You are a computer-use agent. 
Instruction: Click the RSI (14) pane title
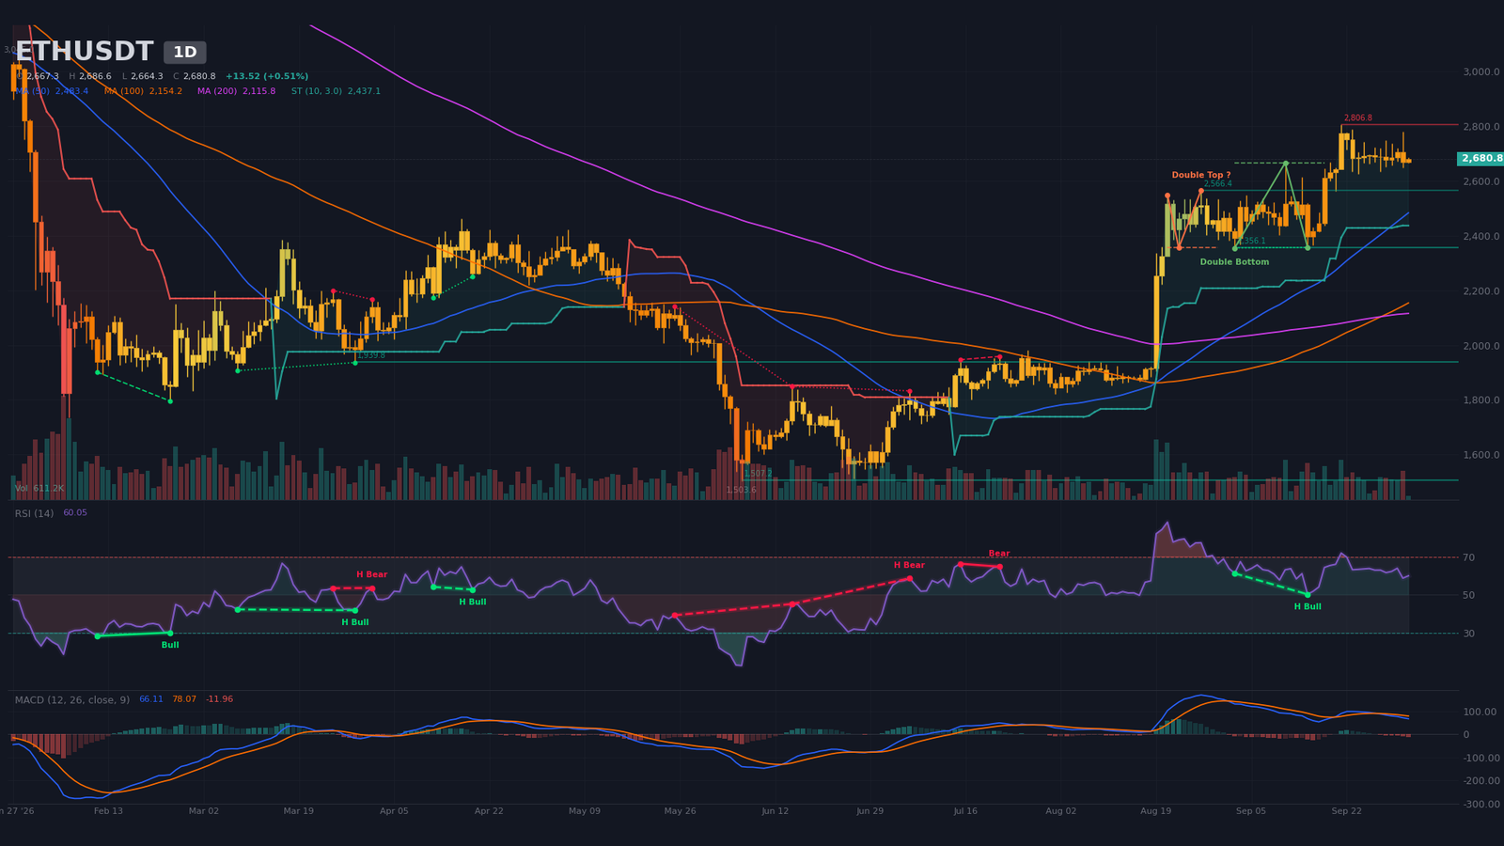(x=34, y=513)
